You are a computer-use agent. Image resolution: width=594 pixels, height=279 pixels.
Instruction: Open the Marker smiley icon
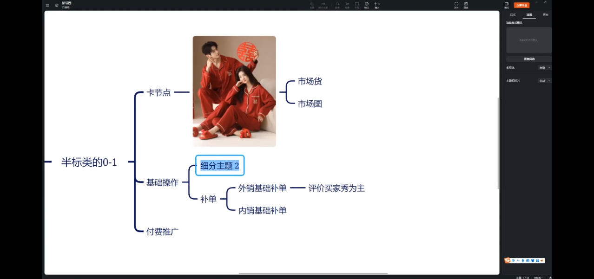click(x=367, y=5)
